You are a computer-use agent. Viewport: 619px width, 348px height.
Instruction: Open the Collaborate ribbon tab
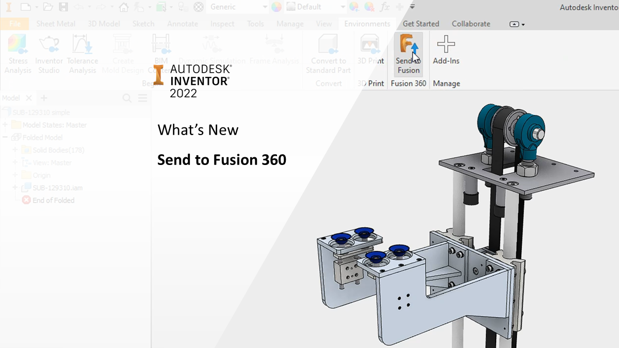[x=470, y=24]
